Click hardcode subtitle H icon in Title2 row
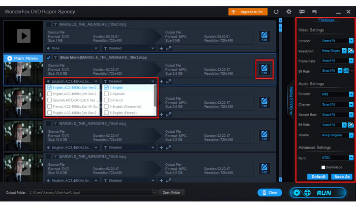The image size is (356, 207). pyautogui.click(x=168, y=48)
